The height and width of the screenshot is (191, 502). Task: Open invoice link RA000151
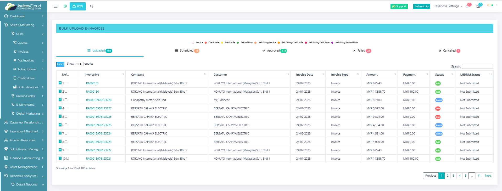point(92,83)
